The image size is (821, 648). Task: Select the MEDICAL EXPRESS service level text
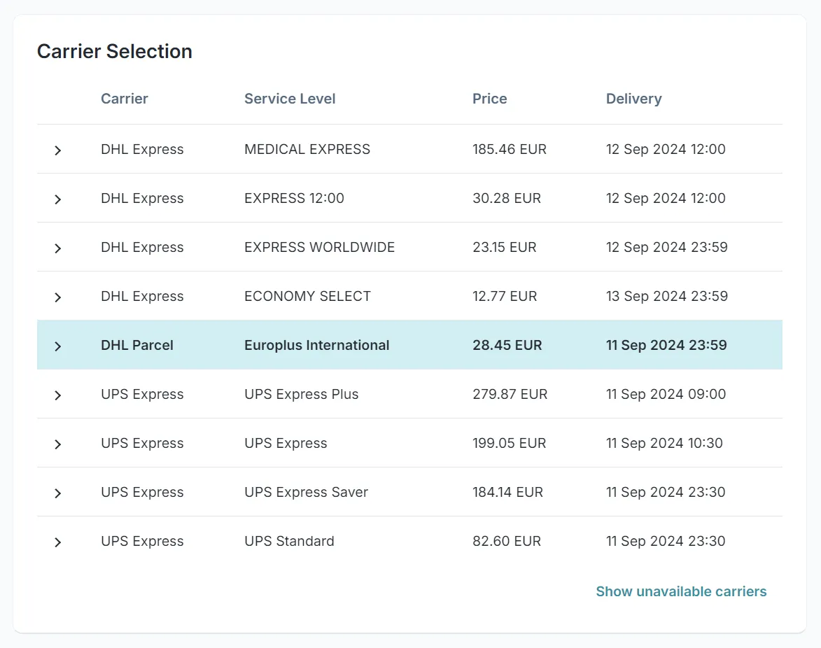pyautogui.click(x=307, y=149)
